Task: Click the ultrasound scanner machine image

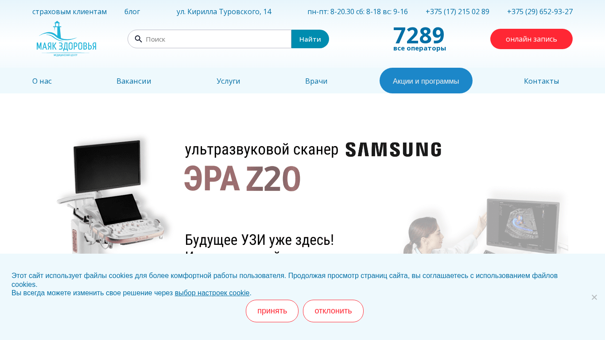Action: (113, 195)
